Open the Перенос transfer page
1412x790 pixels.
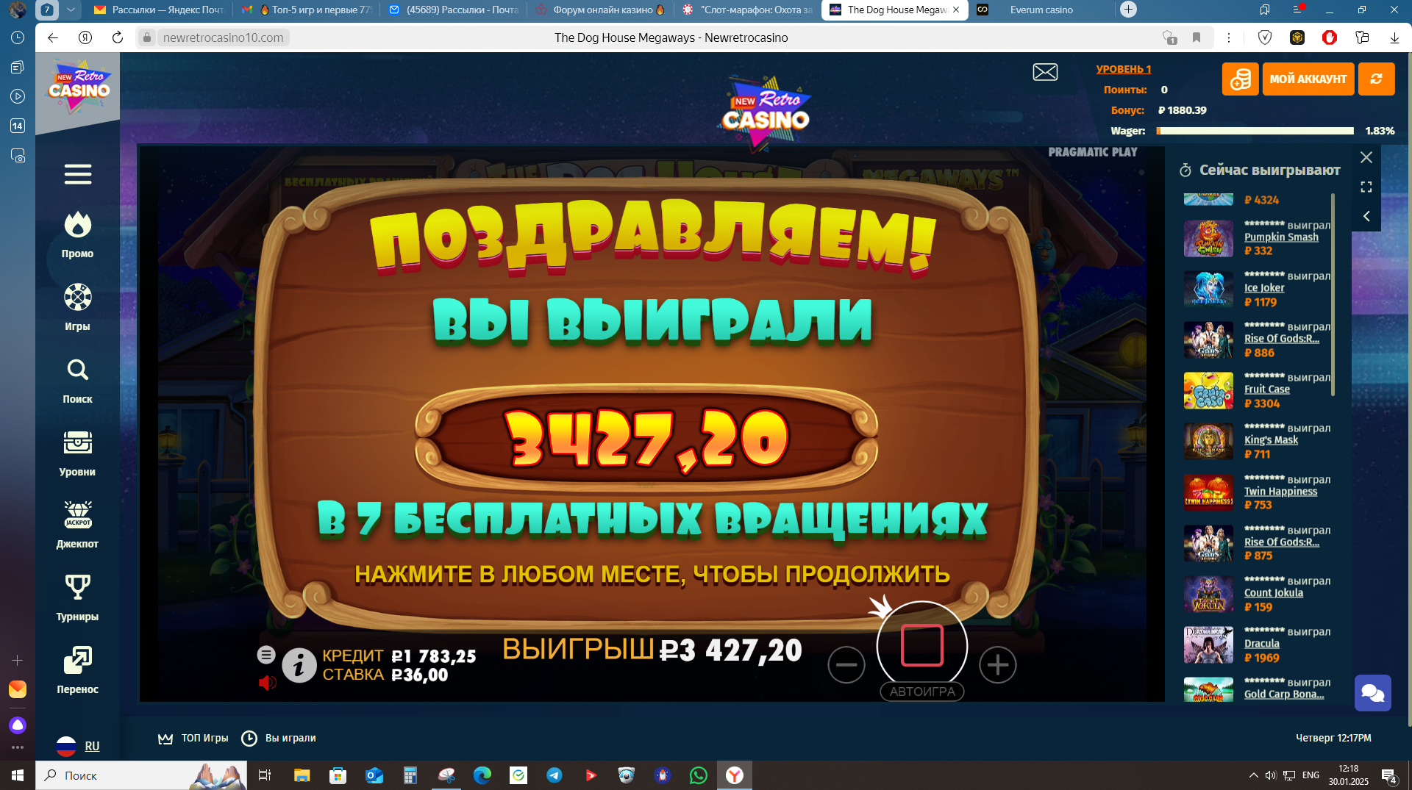(77, 670)
